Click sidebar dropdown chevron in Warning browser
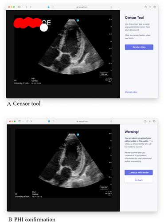 click(x=23, y=121)
